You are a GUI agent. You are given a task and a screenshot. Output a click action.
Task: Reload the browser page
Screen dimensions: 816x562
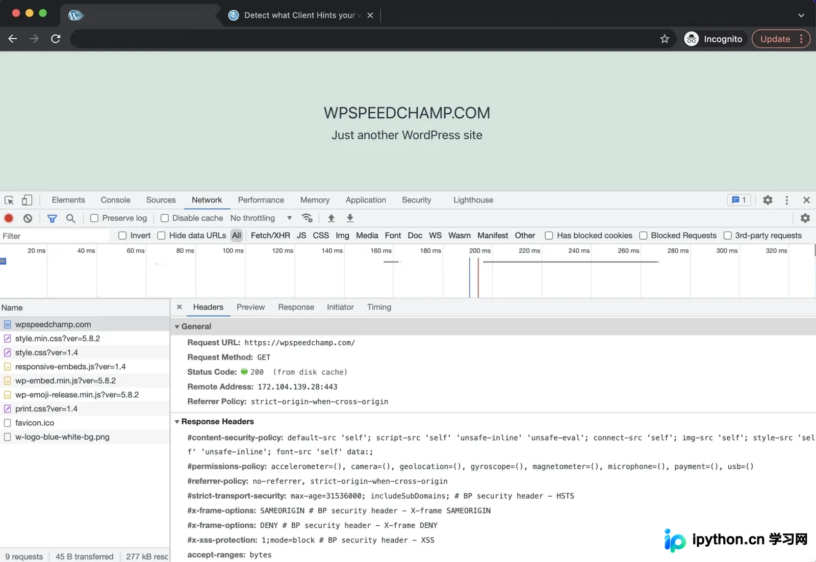[56, 39]
